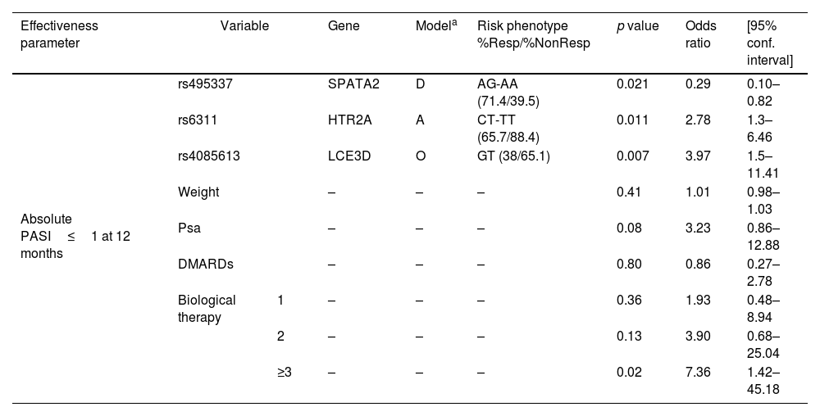820x416 pixels.
Task: Click the Psa variable row label
Action: tap(189, 228)
